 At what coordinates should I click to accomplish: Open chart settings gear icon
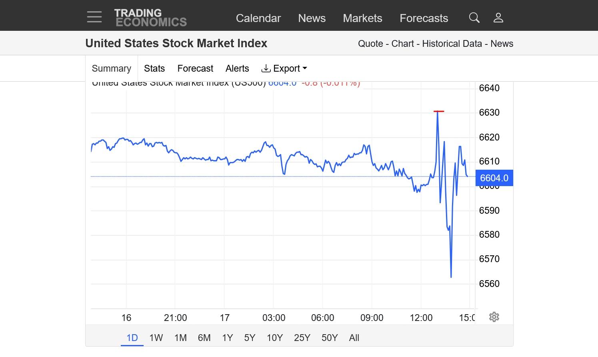pyautogui.click(x=494, y=317)
